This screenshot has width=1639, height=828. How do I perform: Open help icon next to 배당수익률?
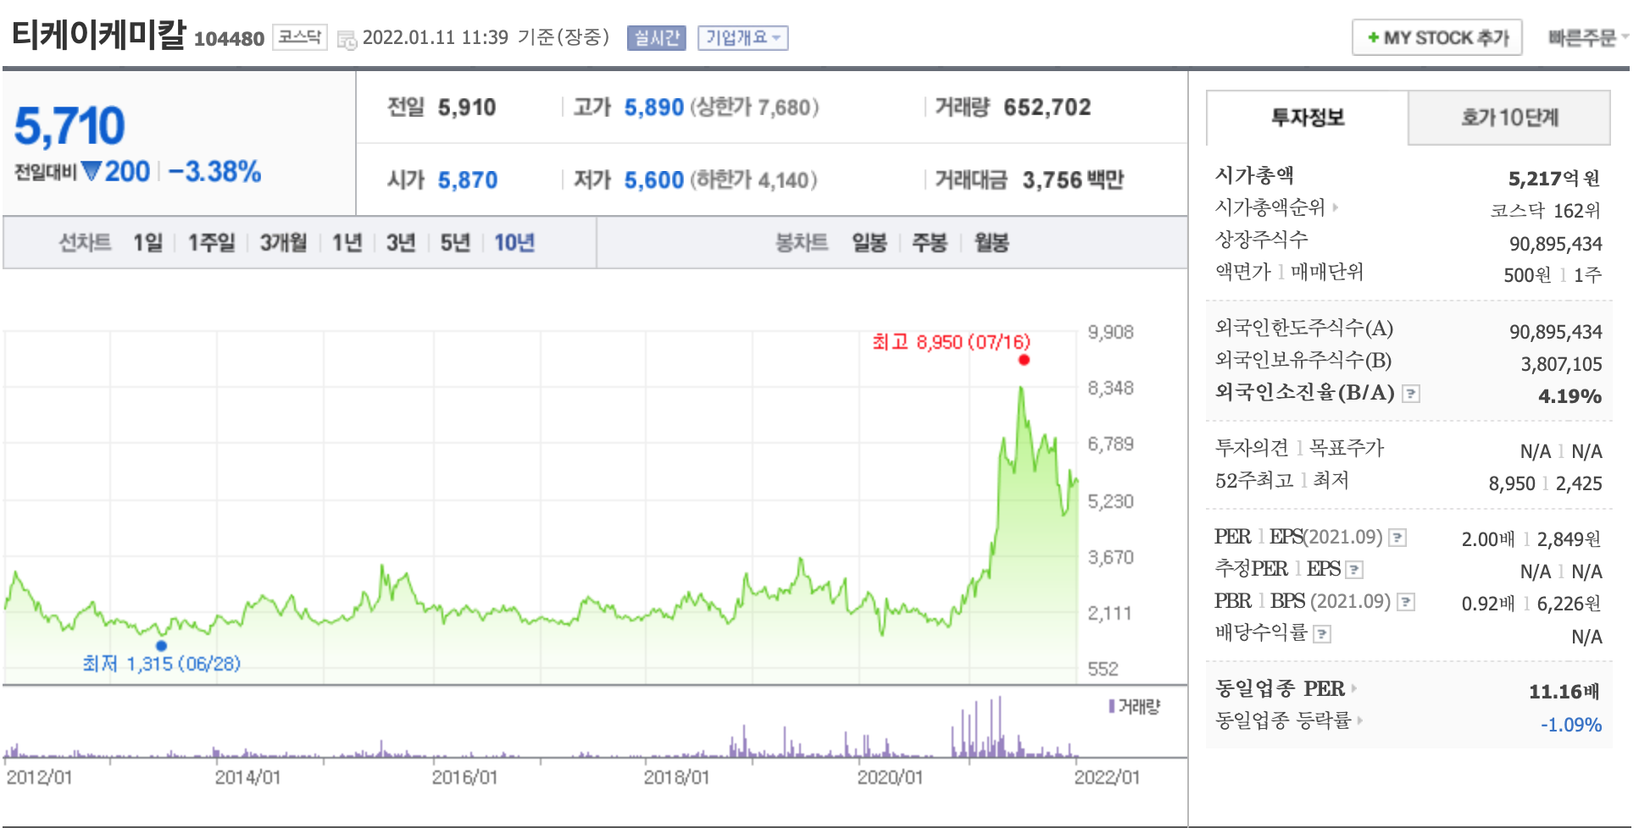pos(1322,634)
